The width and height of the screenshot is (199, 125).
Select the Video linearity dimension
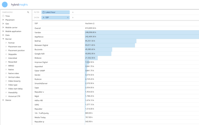click(14, 81)
